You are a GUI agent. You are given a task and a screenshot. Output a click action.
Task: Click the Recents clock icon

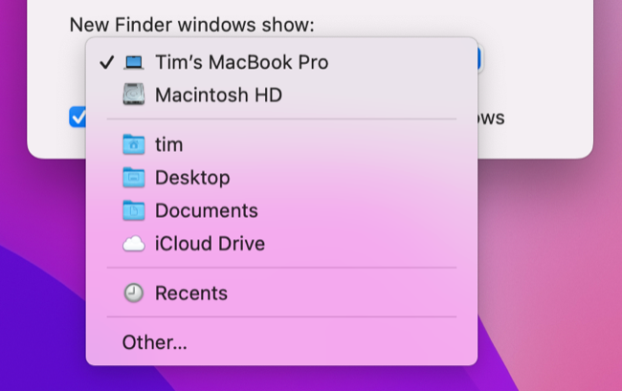[x=134, y=293]
